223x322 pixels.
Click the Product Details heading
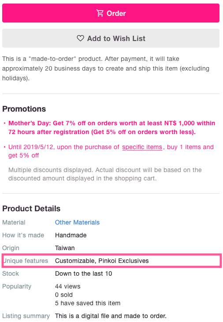[31, 209]
